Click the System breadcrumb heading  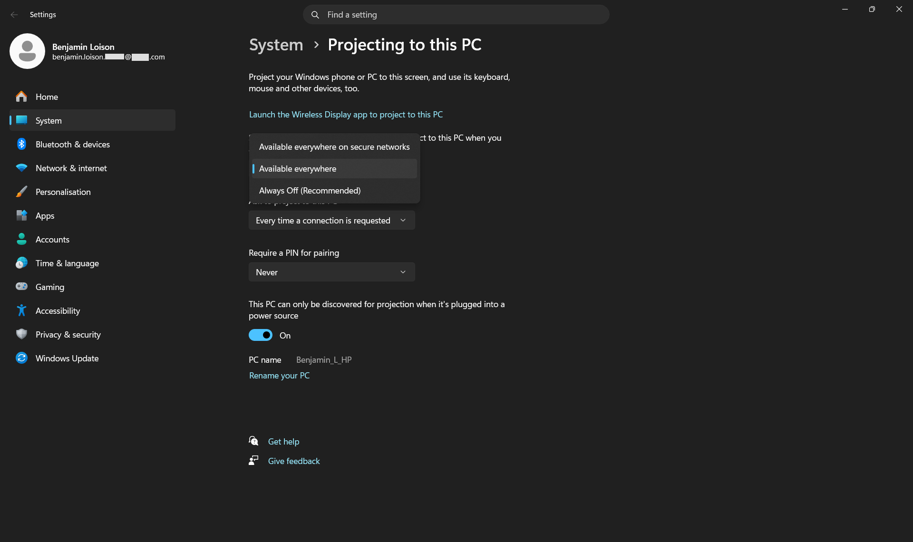[276, 45]
